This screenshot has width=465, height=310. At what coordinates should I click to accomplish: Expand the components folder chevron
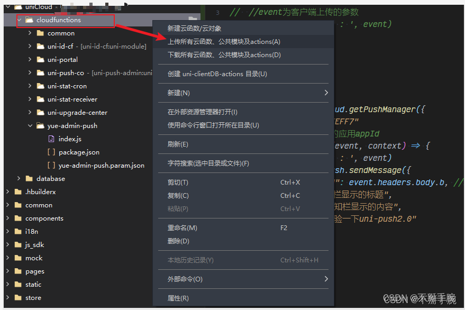[8, 218]
